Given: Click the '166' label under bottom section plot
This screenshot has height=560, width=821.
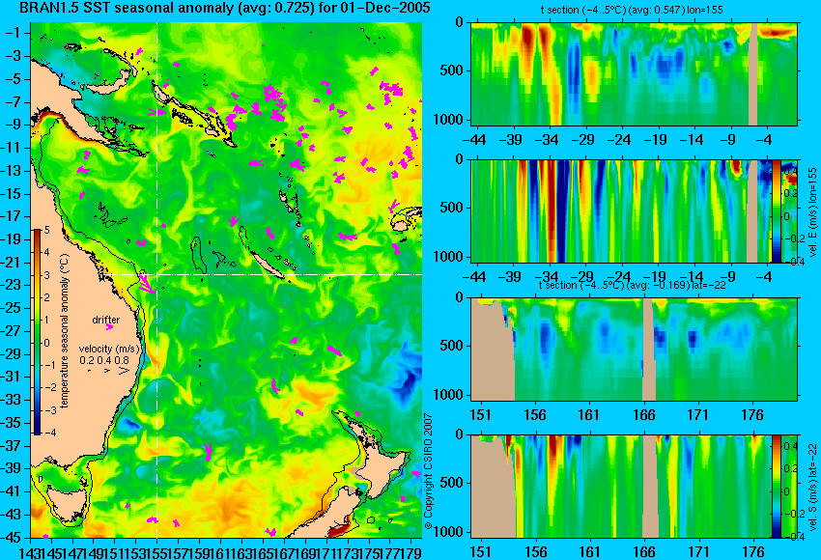Looking at the screenshot, I should (643, 552).
